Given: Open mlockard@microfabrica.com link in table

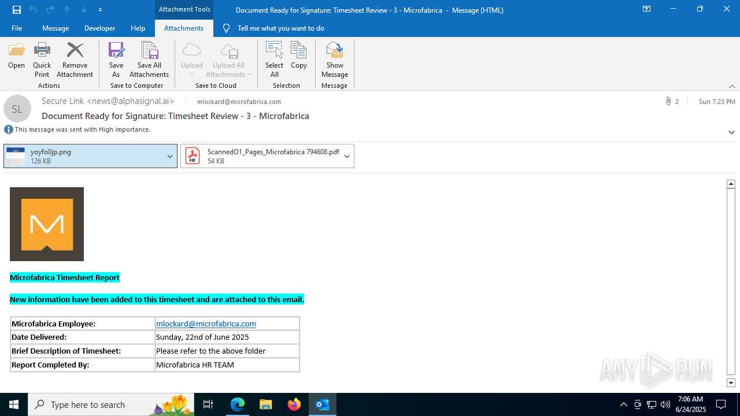Looking at the screenshot, I should [x=206, y=324].
